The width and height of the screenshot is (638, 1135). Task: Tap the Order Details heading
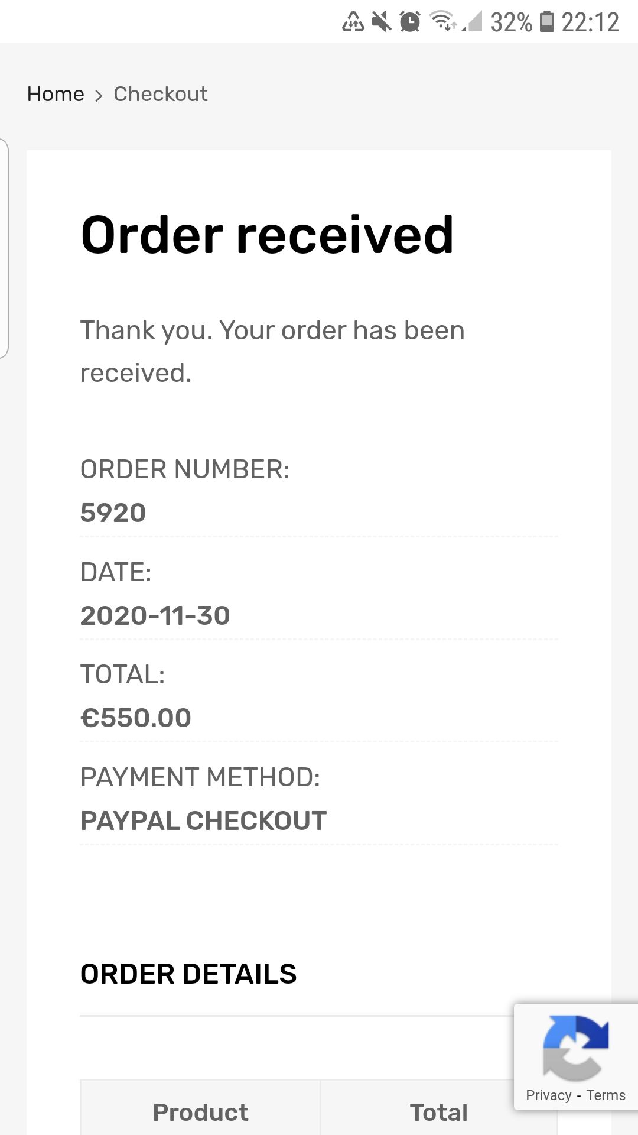(188, 974)
